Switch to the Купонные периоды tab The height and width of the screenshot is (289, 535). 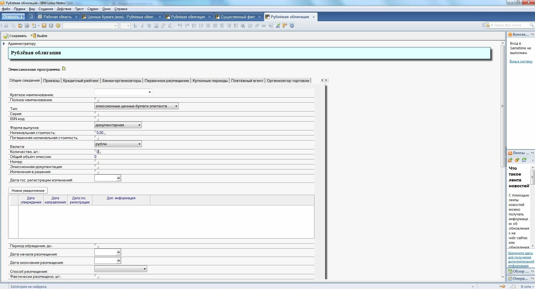tap(210, 81)
